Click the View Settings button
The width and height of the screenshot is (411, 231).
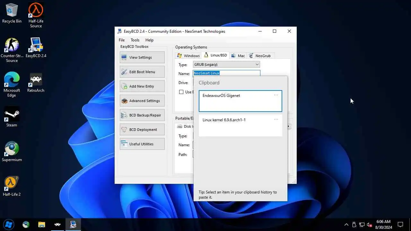(142, 57)
